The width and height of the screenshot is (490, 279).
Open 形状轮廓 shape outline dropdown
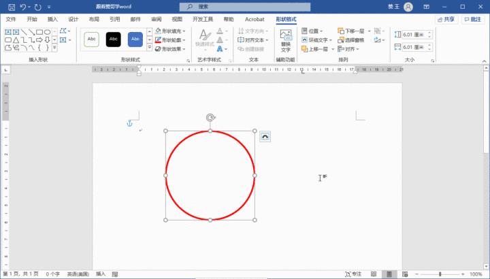[x=170, y=40]
